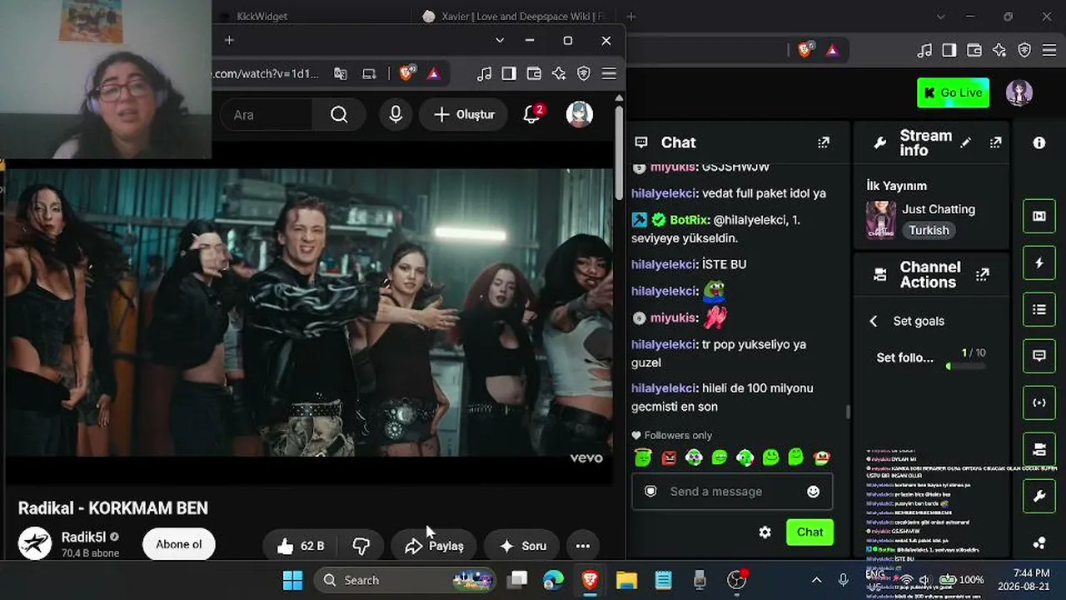
Task: Click the Ara search field
Action: [x=266, y=115]
